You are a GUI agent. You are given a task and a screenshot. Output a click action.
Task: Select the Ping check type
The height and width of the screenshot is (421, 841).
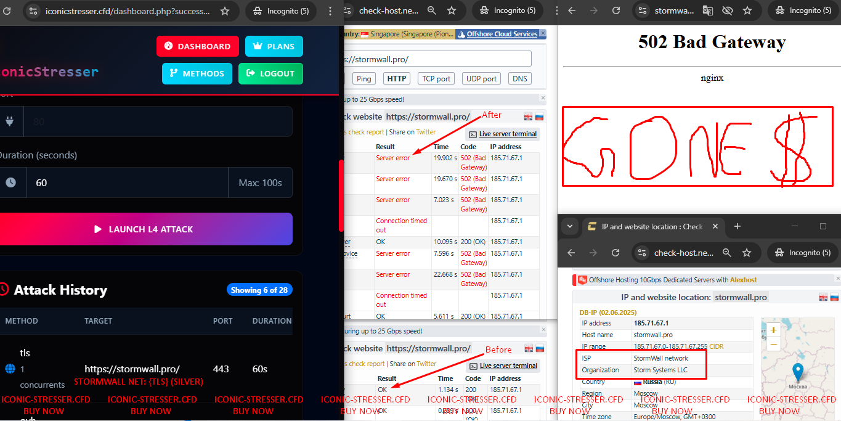pos(364,78)
